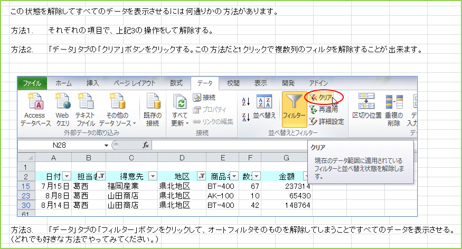This screenshot has width=462, height=249.
Task: Click the name box showing N28
Action: click(x=60, y=145)
